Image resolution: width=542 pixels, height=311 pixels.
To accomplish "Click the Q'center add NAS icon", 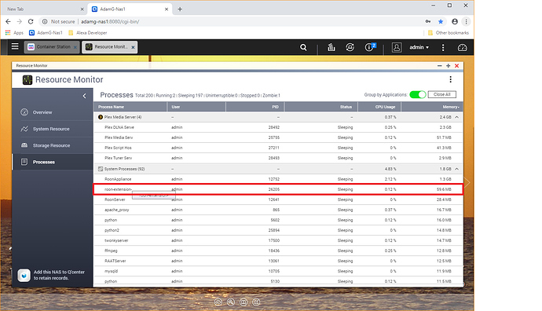I will click(24, 276).
